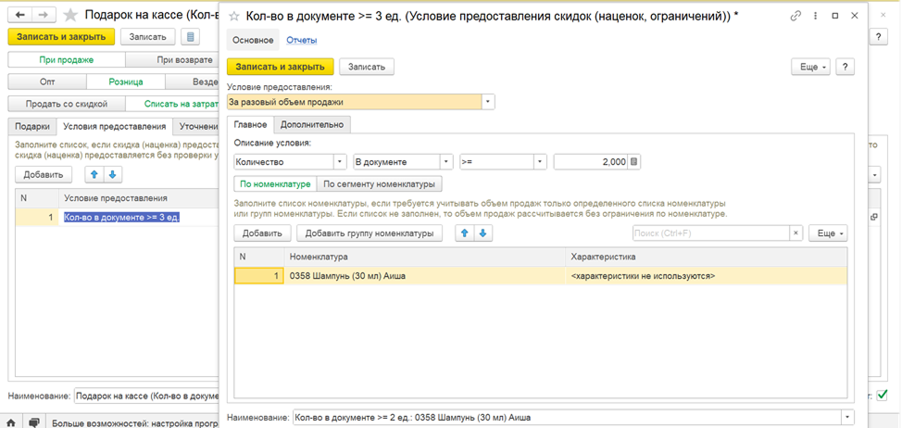Open the Еще menu next to search field
This screenshot has height=428, width=902.
point(828,233)
